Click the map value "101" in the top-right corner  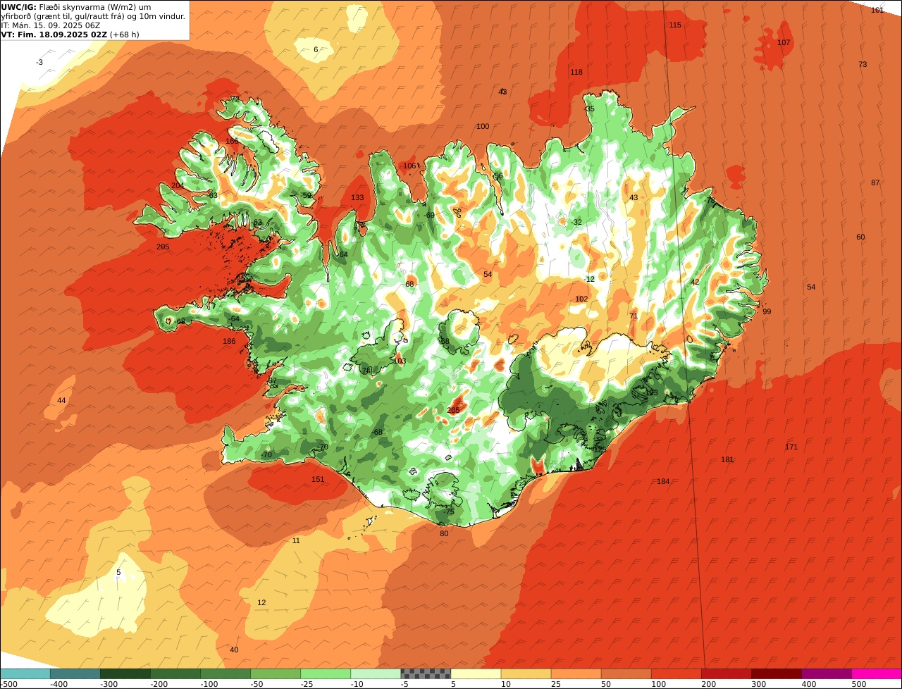click(877, 10)
